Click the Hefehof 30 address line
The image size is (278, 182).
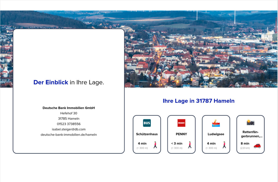point(69,113)
